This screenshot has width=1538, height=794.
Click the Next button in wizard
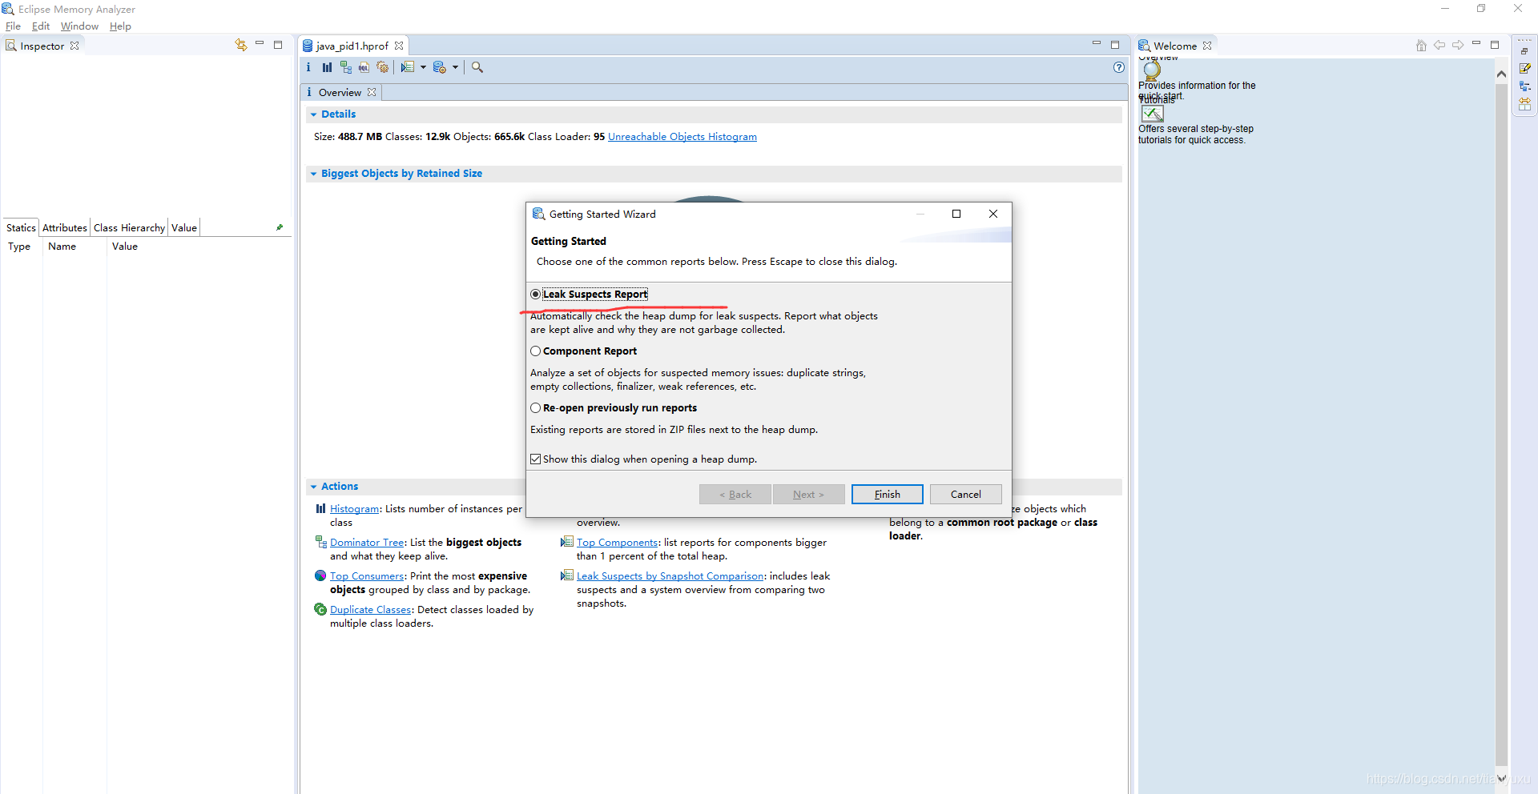coord(808,495)
